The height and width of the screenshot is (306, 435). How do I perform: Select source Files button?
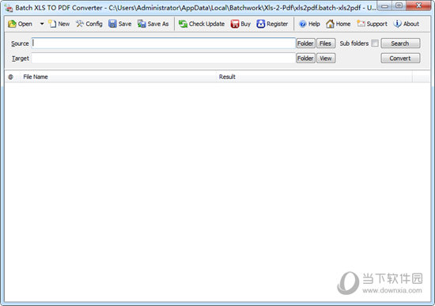point(326,43)
